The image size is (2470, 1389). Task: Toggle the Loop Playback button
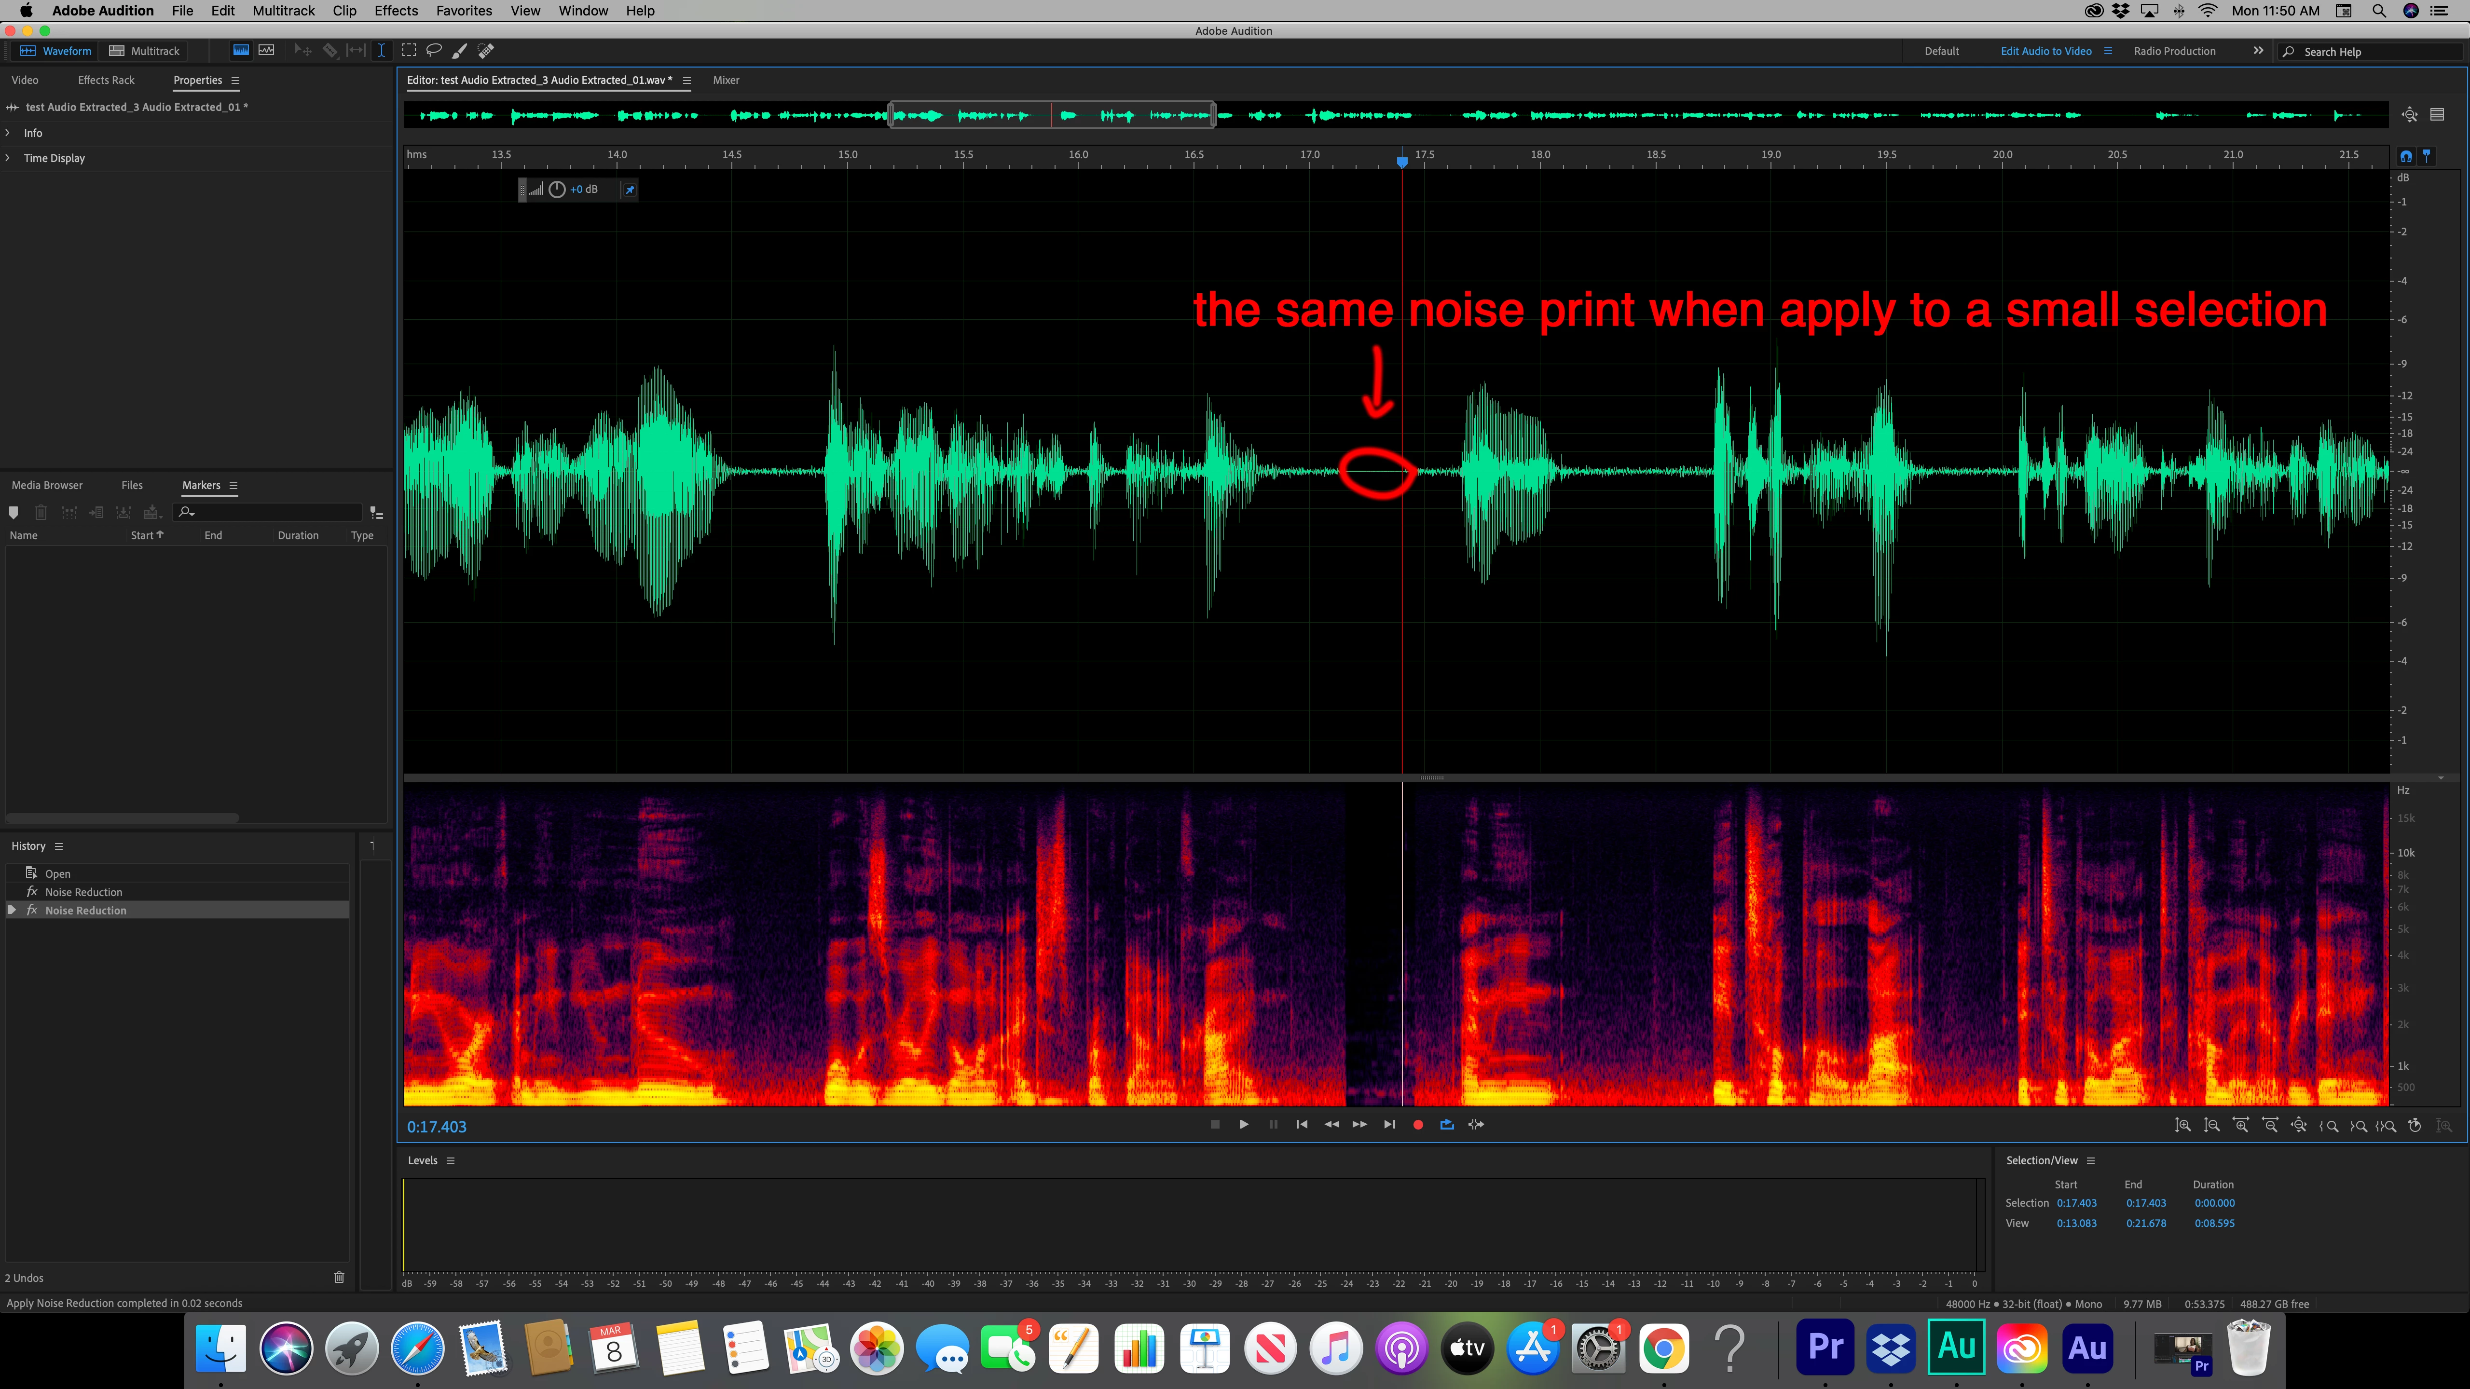tap(1447, 1124)
